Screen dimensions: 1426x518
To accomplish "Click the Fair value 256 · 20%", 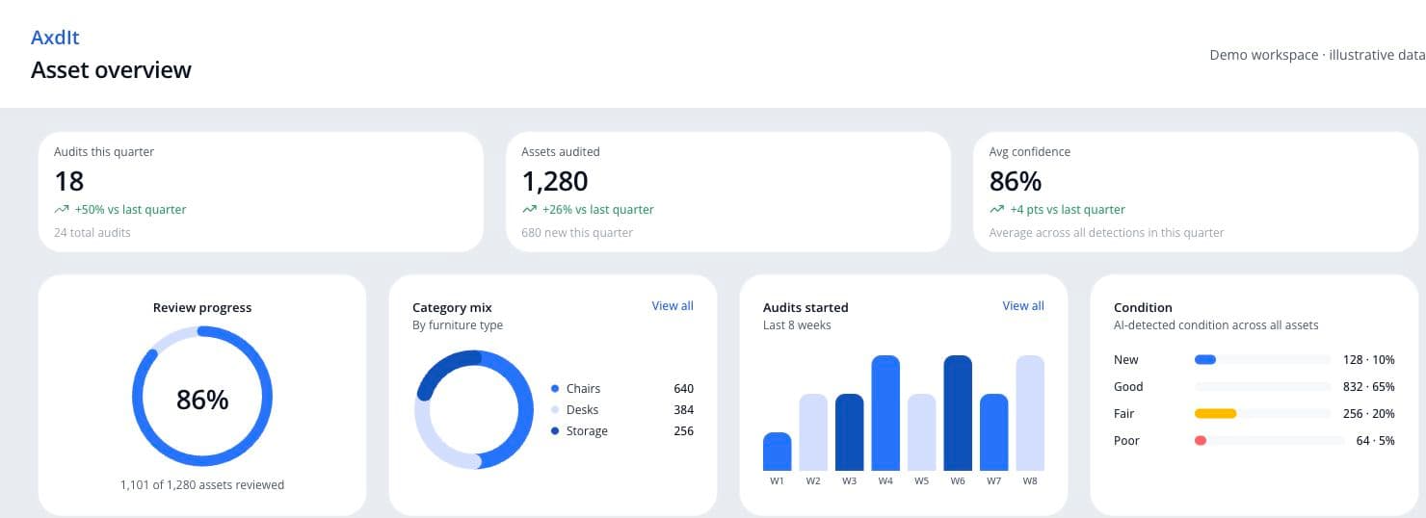I will (x=1369, y=413).
